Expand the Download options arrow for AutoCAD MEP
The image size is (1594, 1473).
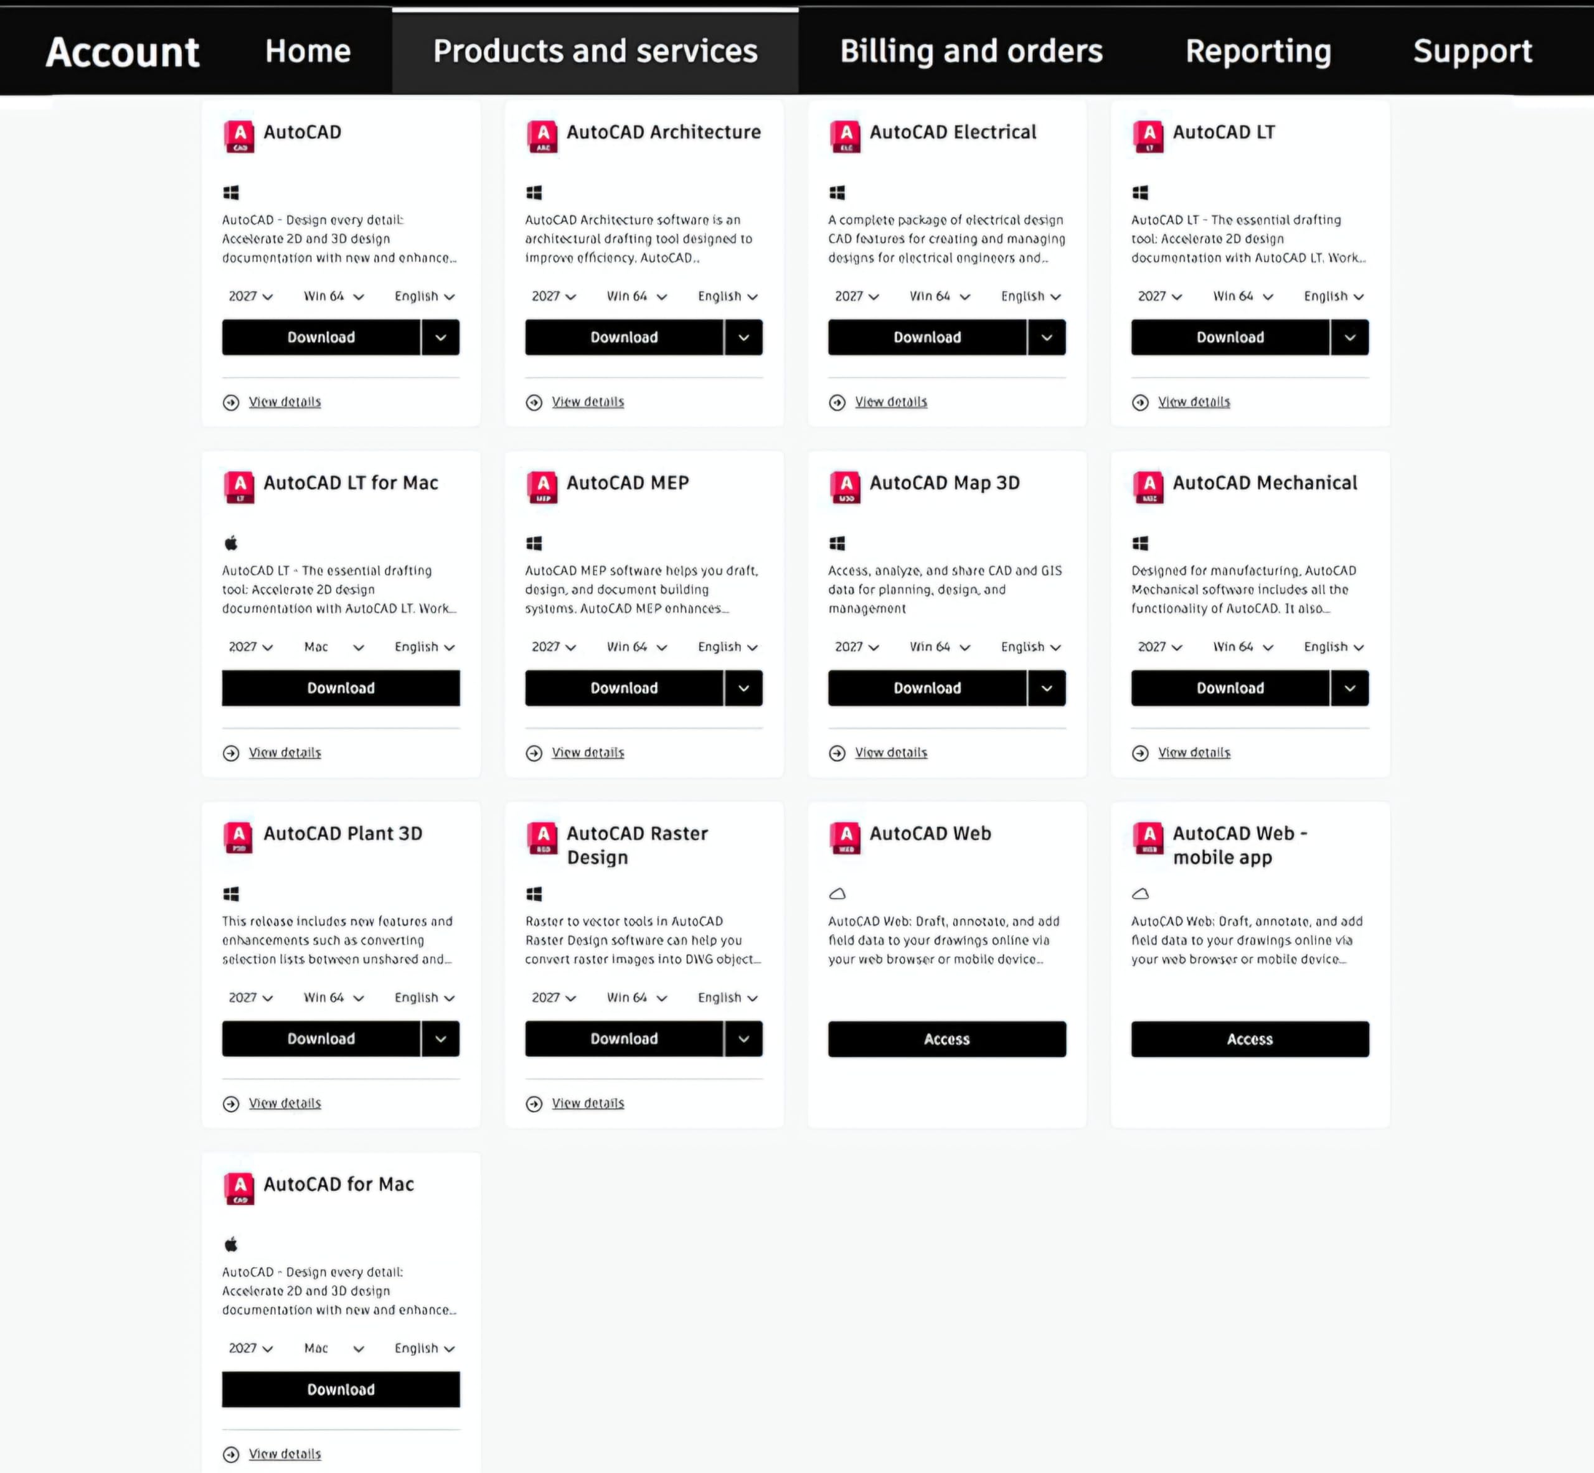coord(744,688)
